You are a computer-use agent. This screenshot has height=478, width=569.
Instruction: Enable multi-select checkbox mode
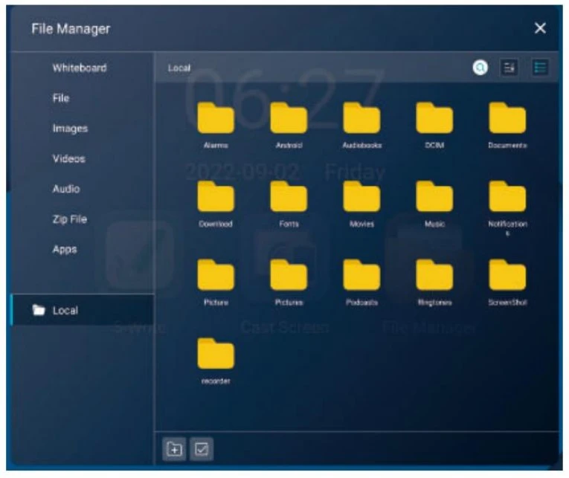coord(202,449)
